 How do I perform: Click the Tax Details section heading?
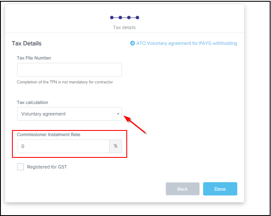[x=26, y=43]
